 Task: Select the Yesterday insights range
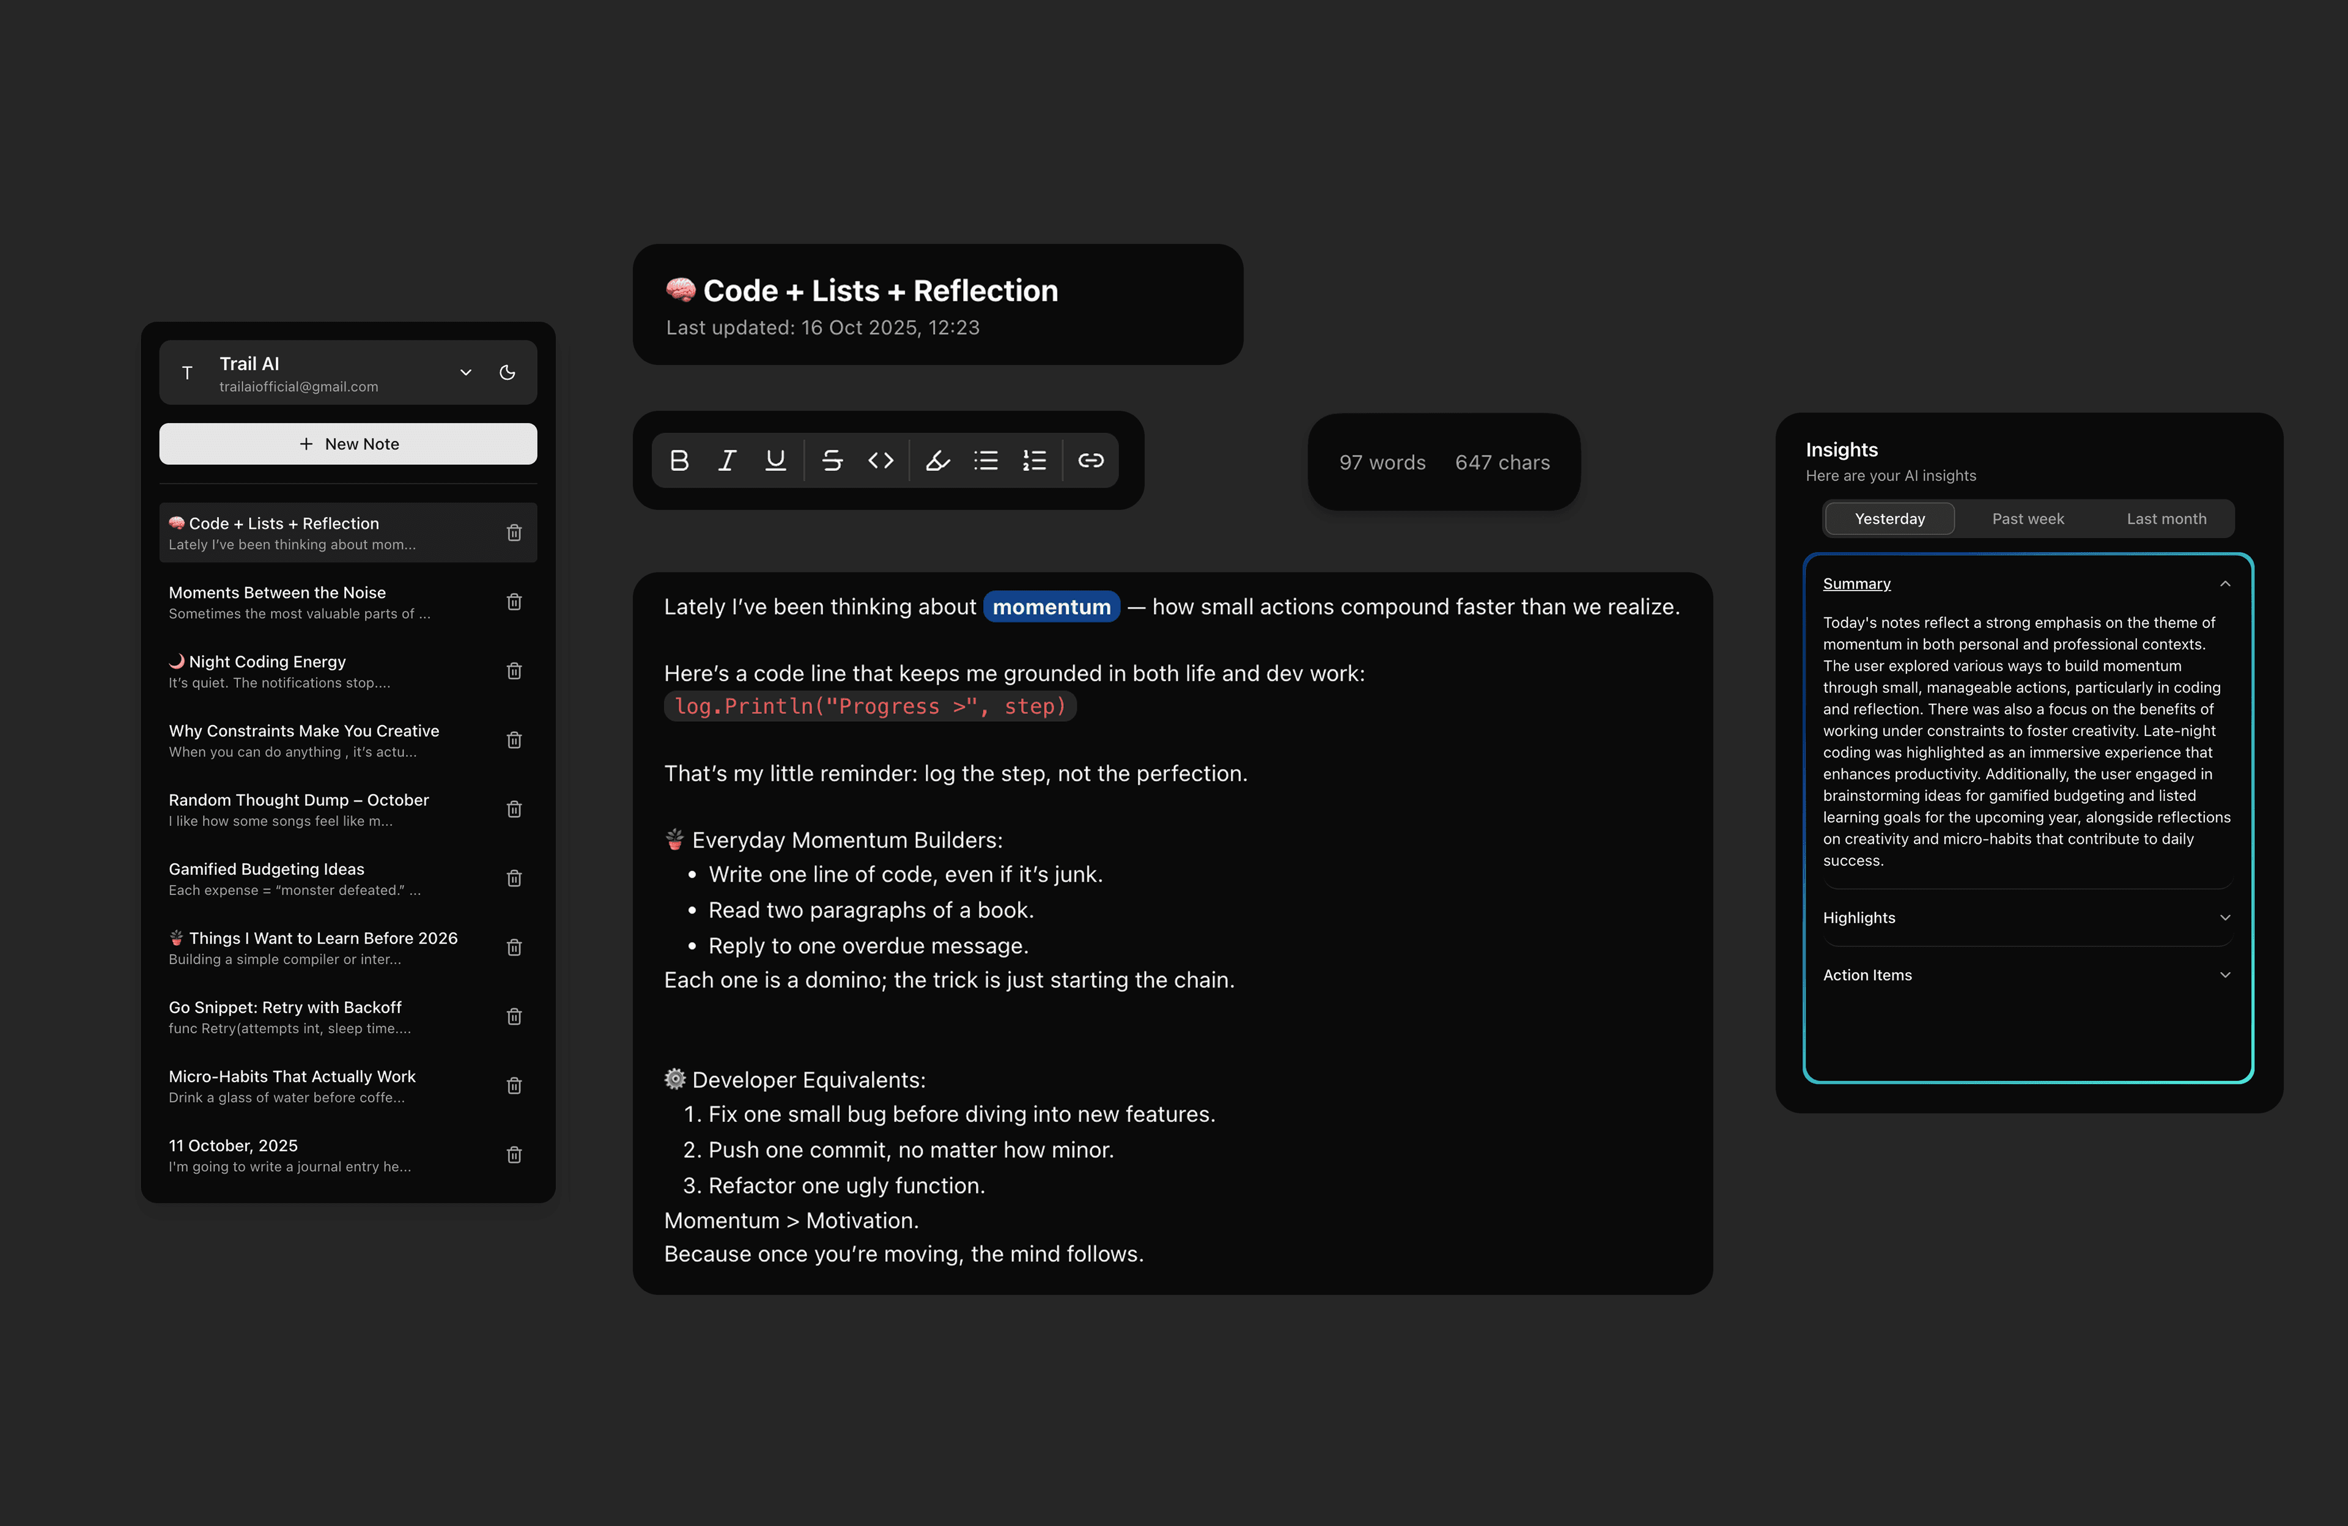pos(1889,519)
